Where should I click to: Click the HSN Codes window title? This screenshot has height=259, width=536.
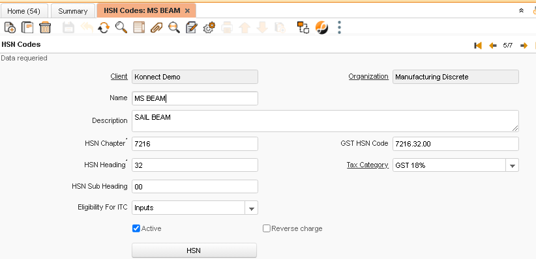coord(22,44)
